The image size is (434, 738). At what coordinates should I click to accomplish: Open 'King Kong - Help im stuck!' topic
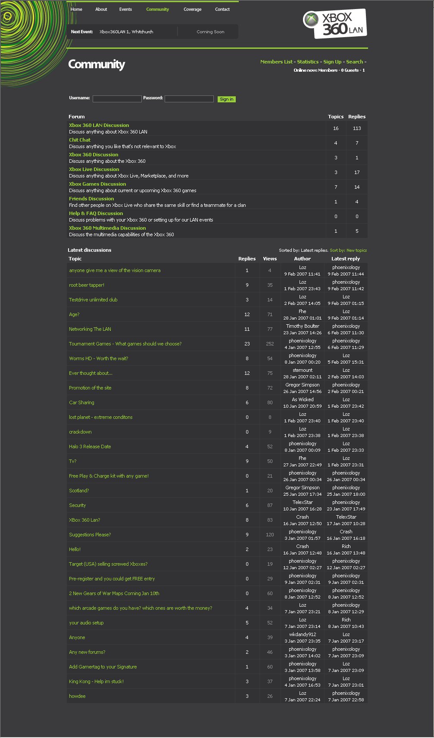[x=97, y=681]
